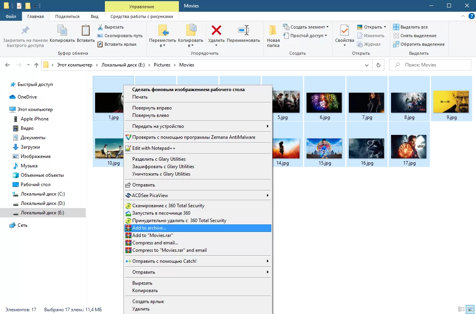Open Customize Quick Access Toolbar dropdown
Image resolution: width=476 pixels, height=314 pixels.
pyautogui.click(x=35, y=6)
